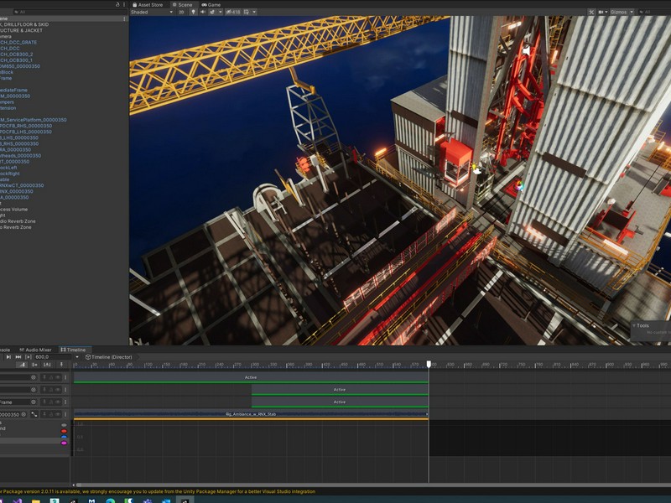Select the Active clip on the Frame track
Image resolution: width=671 pixels, height=503 pixels.
[x=340, y=402]
